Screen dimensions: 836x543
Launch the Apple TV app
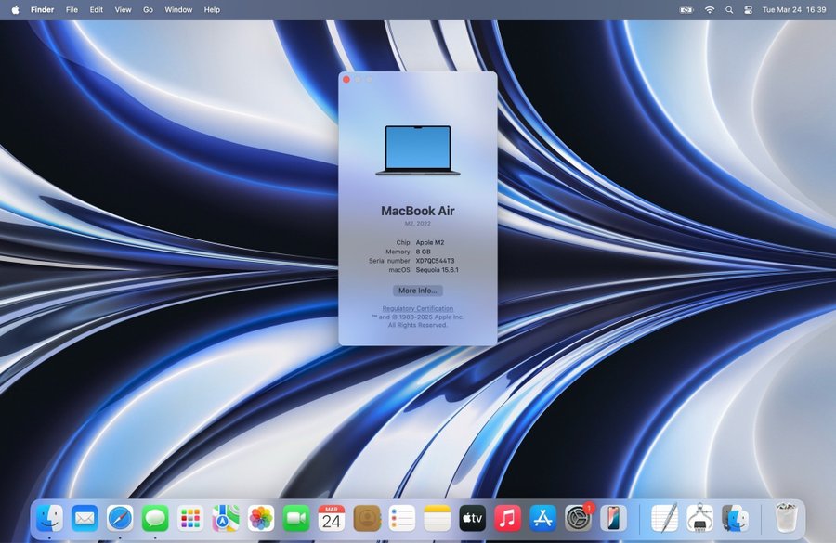point(472,518)
